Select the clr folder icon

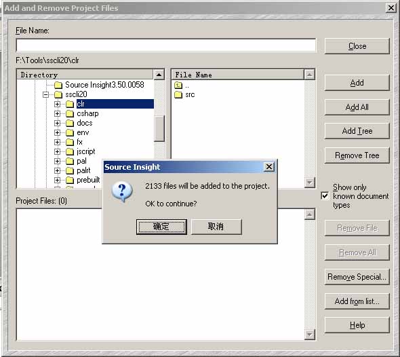click(70, 105)
